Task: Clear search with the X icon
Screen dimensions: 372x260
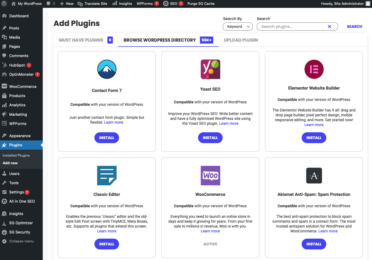Action: tap(330, 27)
